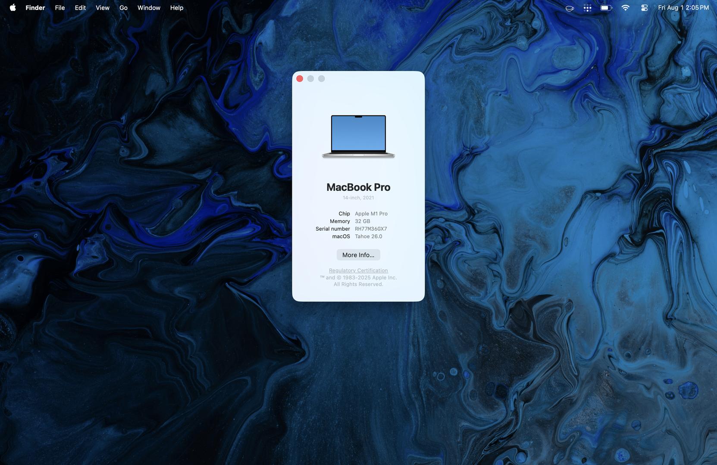The image size is (717, 465).
Task: Click the dot grid menu bar icon
Action: coord(588,8)
